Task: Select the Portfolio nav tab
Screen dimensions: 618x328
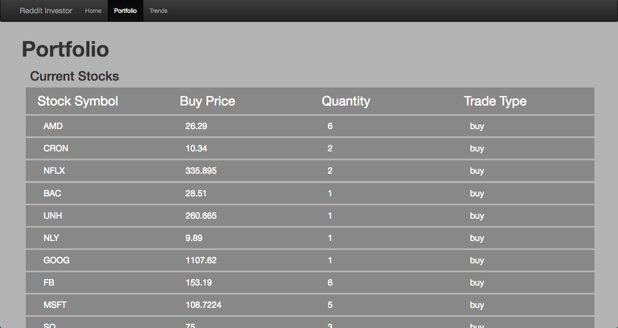Action: point(125,11)
